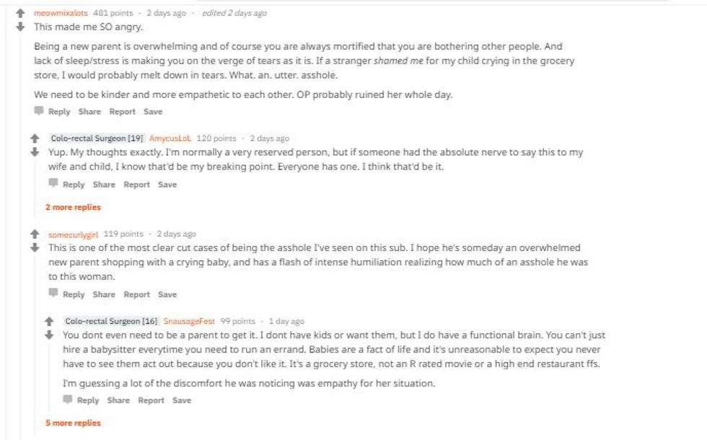The height and width of the screenshot is (440, 707).
Task: Open AmycusLol's user profile
Action: click(x=170, y=138)
